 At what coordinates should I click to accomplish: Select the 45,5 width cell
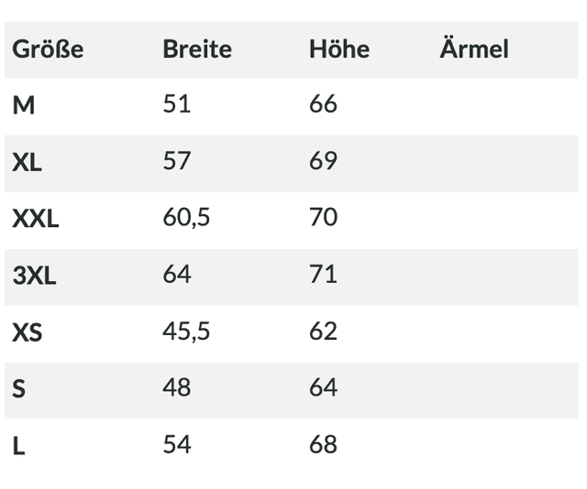[187, 331]
